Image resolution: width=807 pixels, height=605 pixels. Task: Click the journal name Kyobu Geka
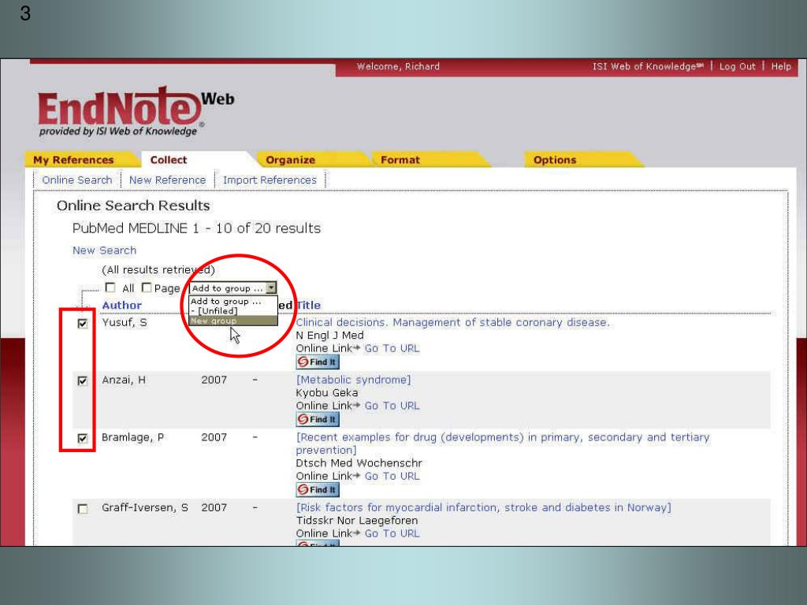[327, 393]
